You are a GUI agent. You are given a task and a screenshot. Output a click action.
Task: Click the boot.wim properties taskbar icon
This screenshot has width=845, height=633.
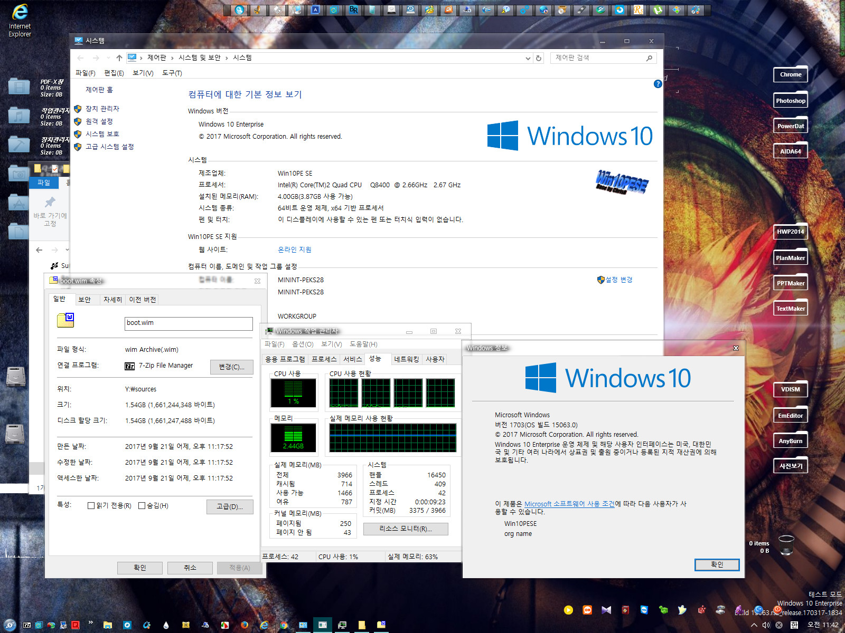tap(381, 625)
